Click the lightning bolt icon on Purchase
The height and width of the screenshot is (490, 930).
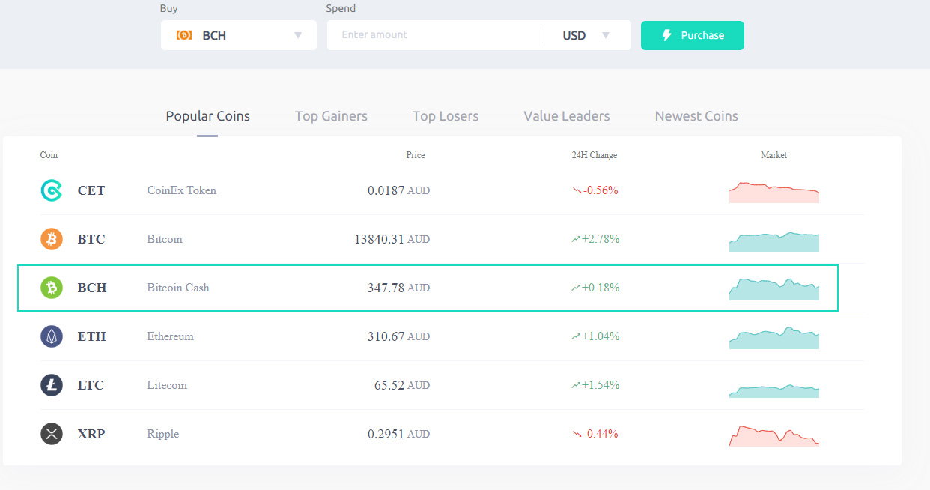click(x=667, y=35)
